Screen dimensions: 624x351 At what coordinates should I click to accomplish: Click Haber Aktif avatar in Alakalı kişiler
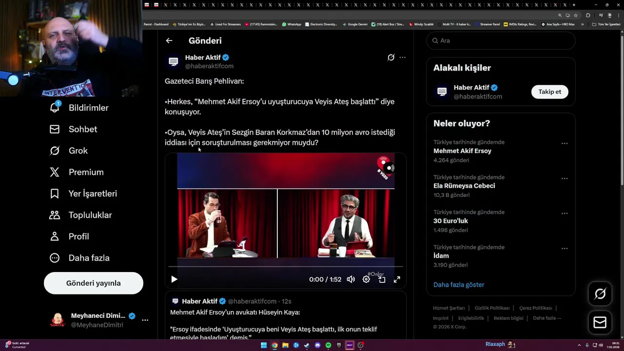pos(442,92)
